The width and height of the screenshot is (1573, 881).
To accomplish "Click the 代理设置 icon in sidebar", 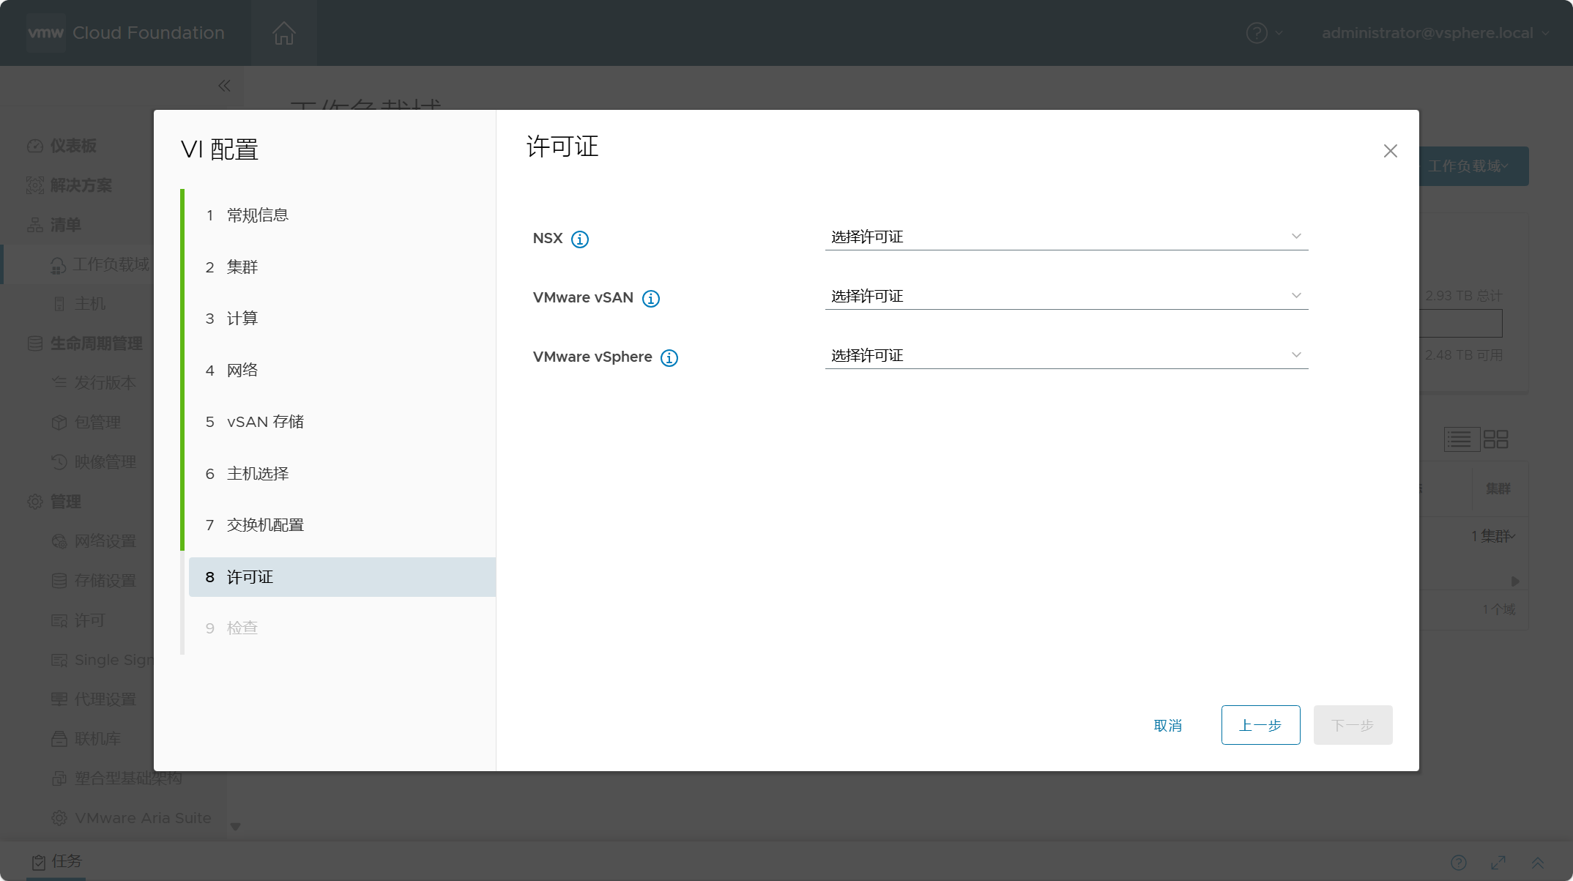I will [59, 699].
